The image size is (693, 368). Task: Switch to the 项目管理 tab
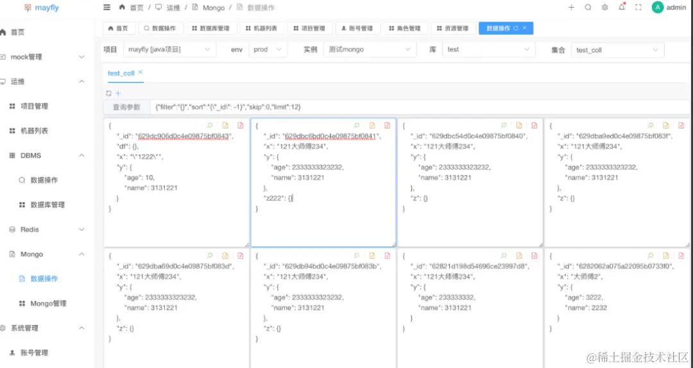309,28
